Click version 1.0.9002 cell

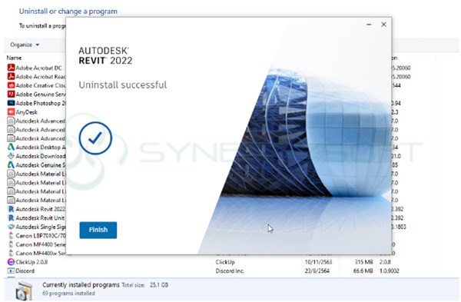point(389,270)
